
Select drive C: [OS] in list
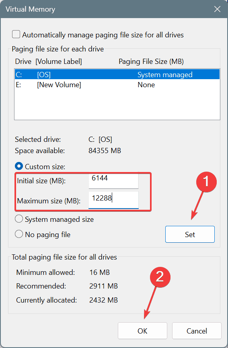117,75
